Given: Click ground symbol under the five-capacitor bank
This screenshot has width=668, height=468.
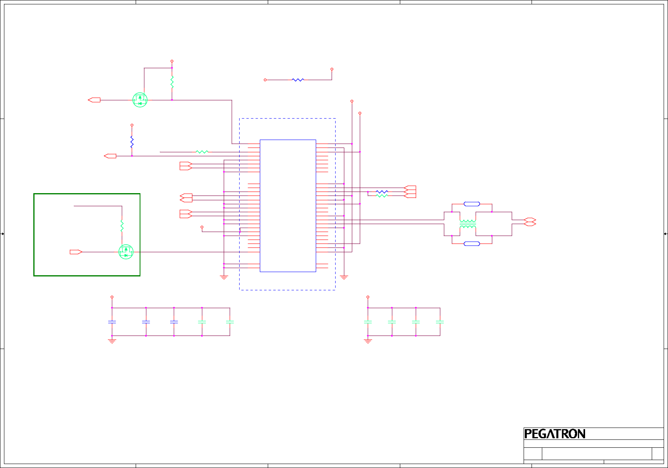Looking at the screenshot, I should click(x=112, y=341).
